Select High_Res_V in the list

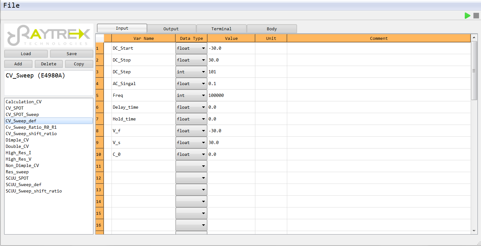pos(49,159)
